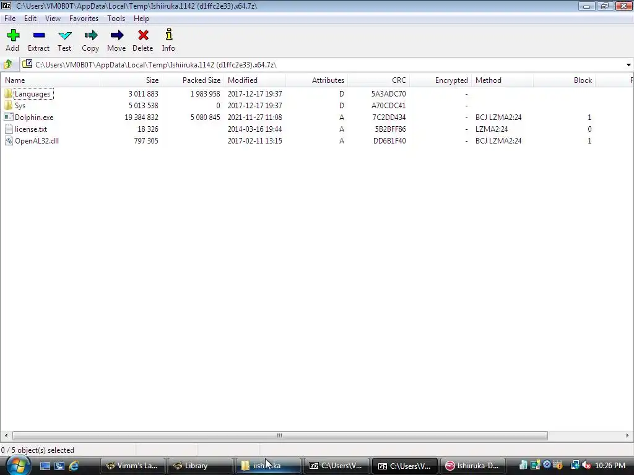
Task: Click the archive icon in address bar
Action: pos(27,64)
